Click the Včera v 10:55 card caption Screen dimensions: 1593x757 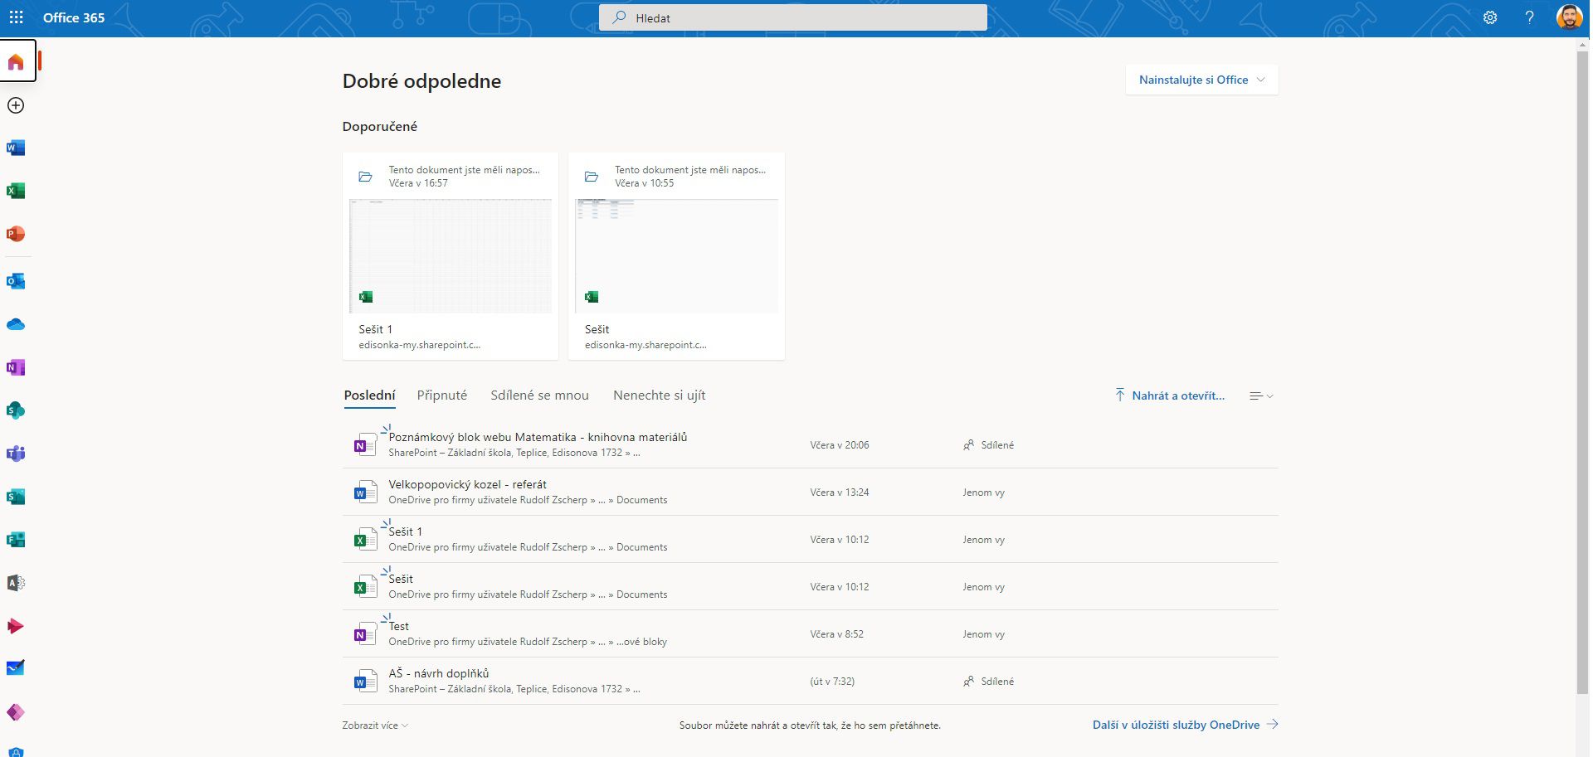coord(645,183)
